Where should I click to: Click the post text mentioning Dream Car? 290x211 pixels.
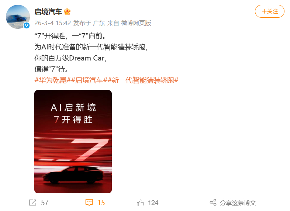coord(70,58)
